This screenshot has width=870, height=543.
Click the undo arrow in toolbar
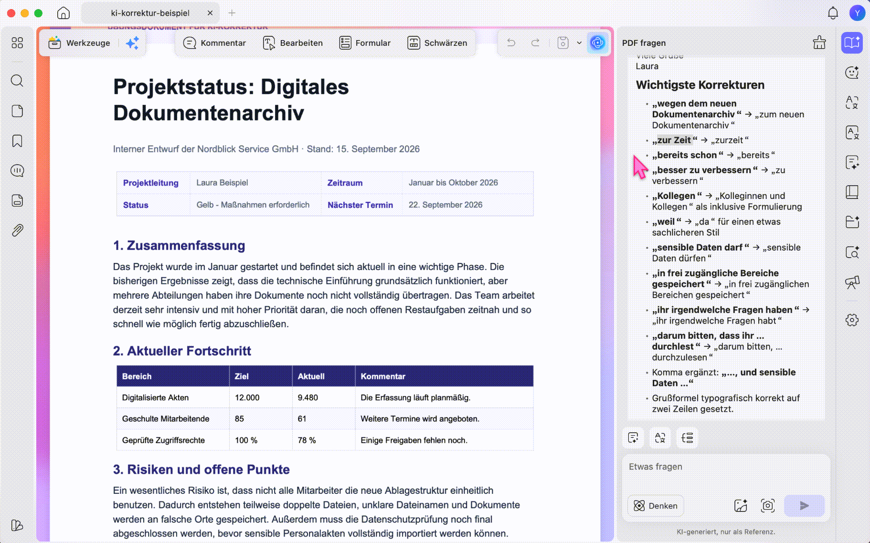tap(511, 43)
